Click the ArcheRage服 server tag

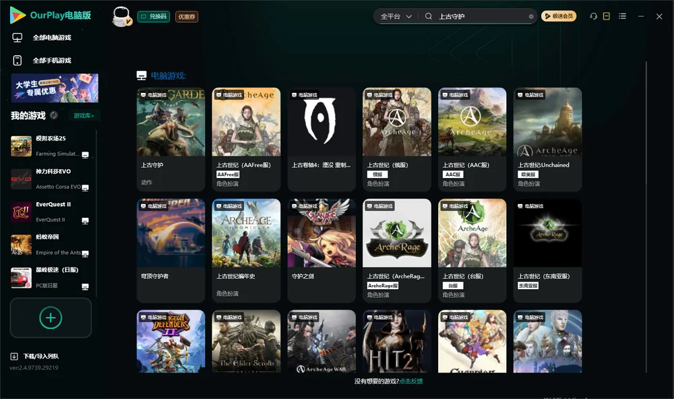pos(383,286)
